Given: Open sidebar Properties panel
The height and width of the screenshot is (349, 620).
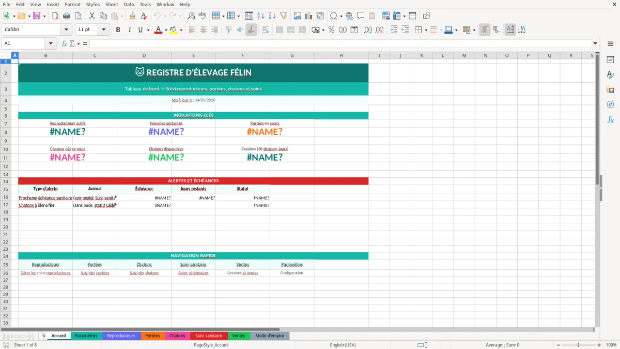Looking at the screenshot, I should [610, 59].
